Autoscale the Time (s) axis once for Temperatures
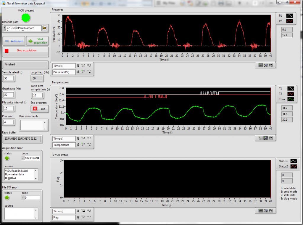The image size is (303, 225). point(83,138)
